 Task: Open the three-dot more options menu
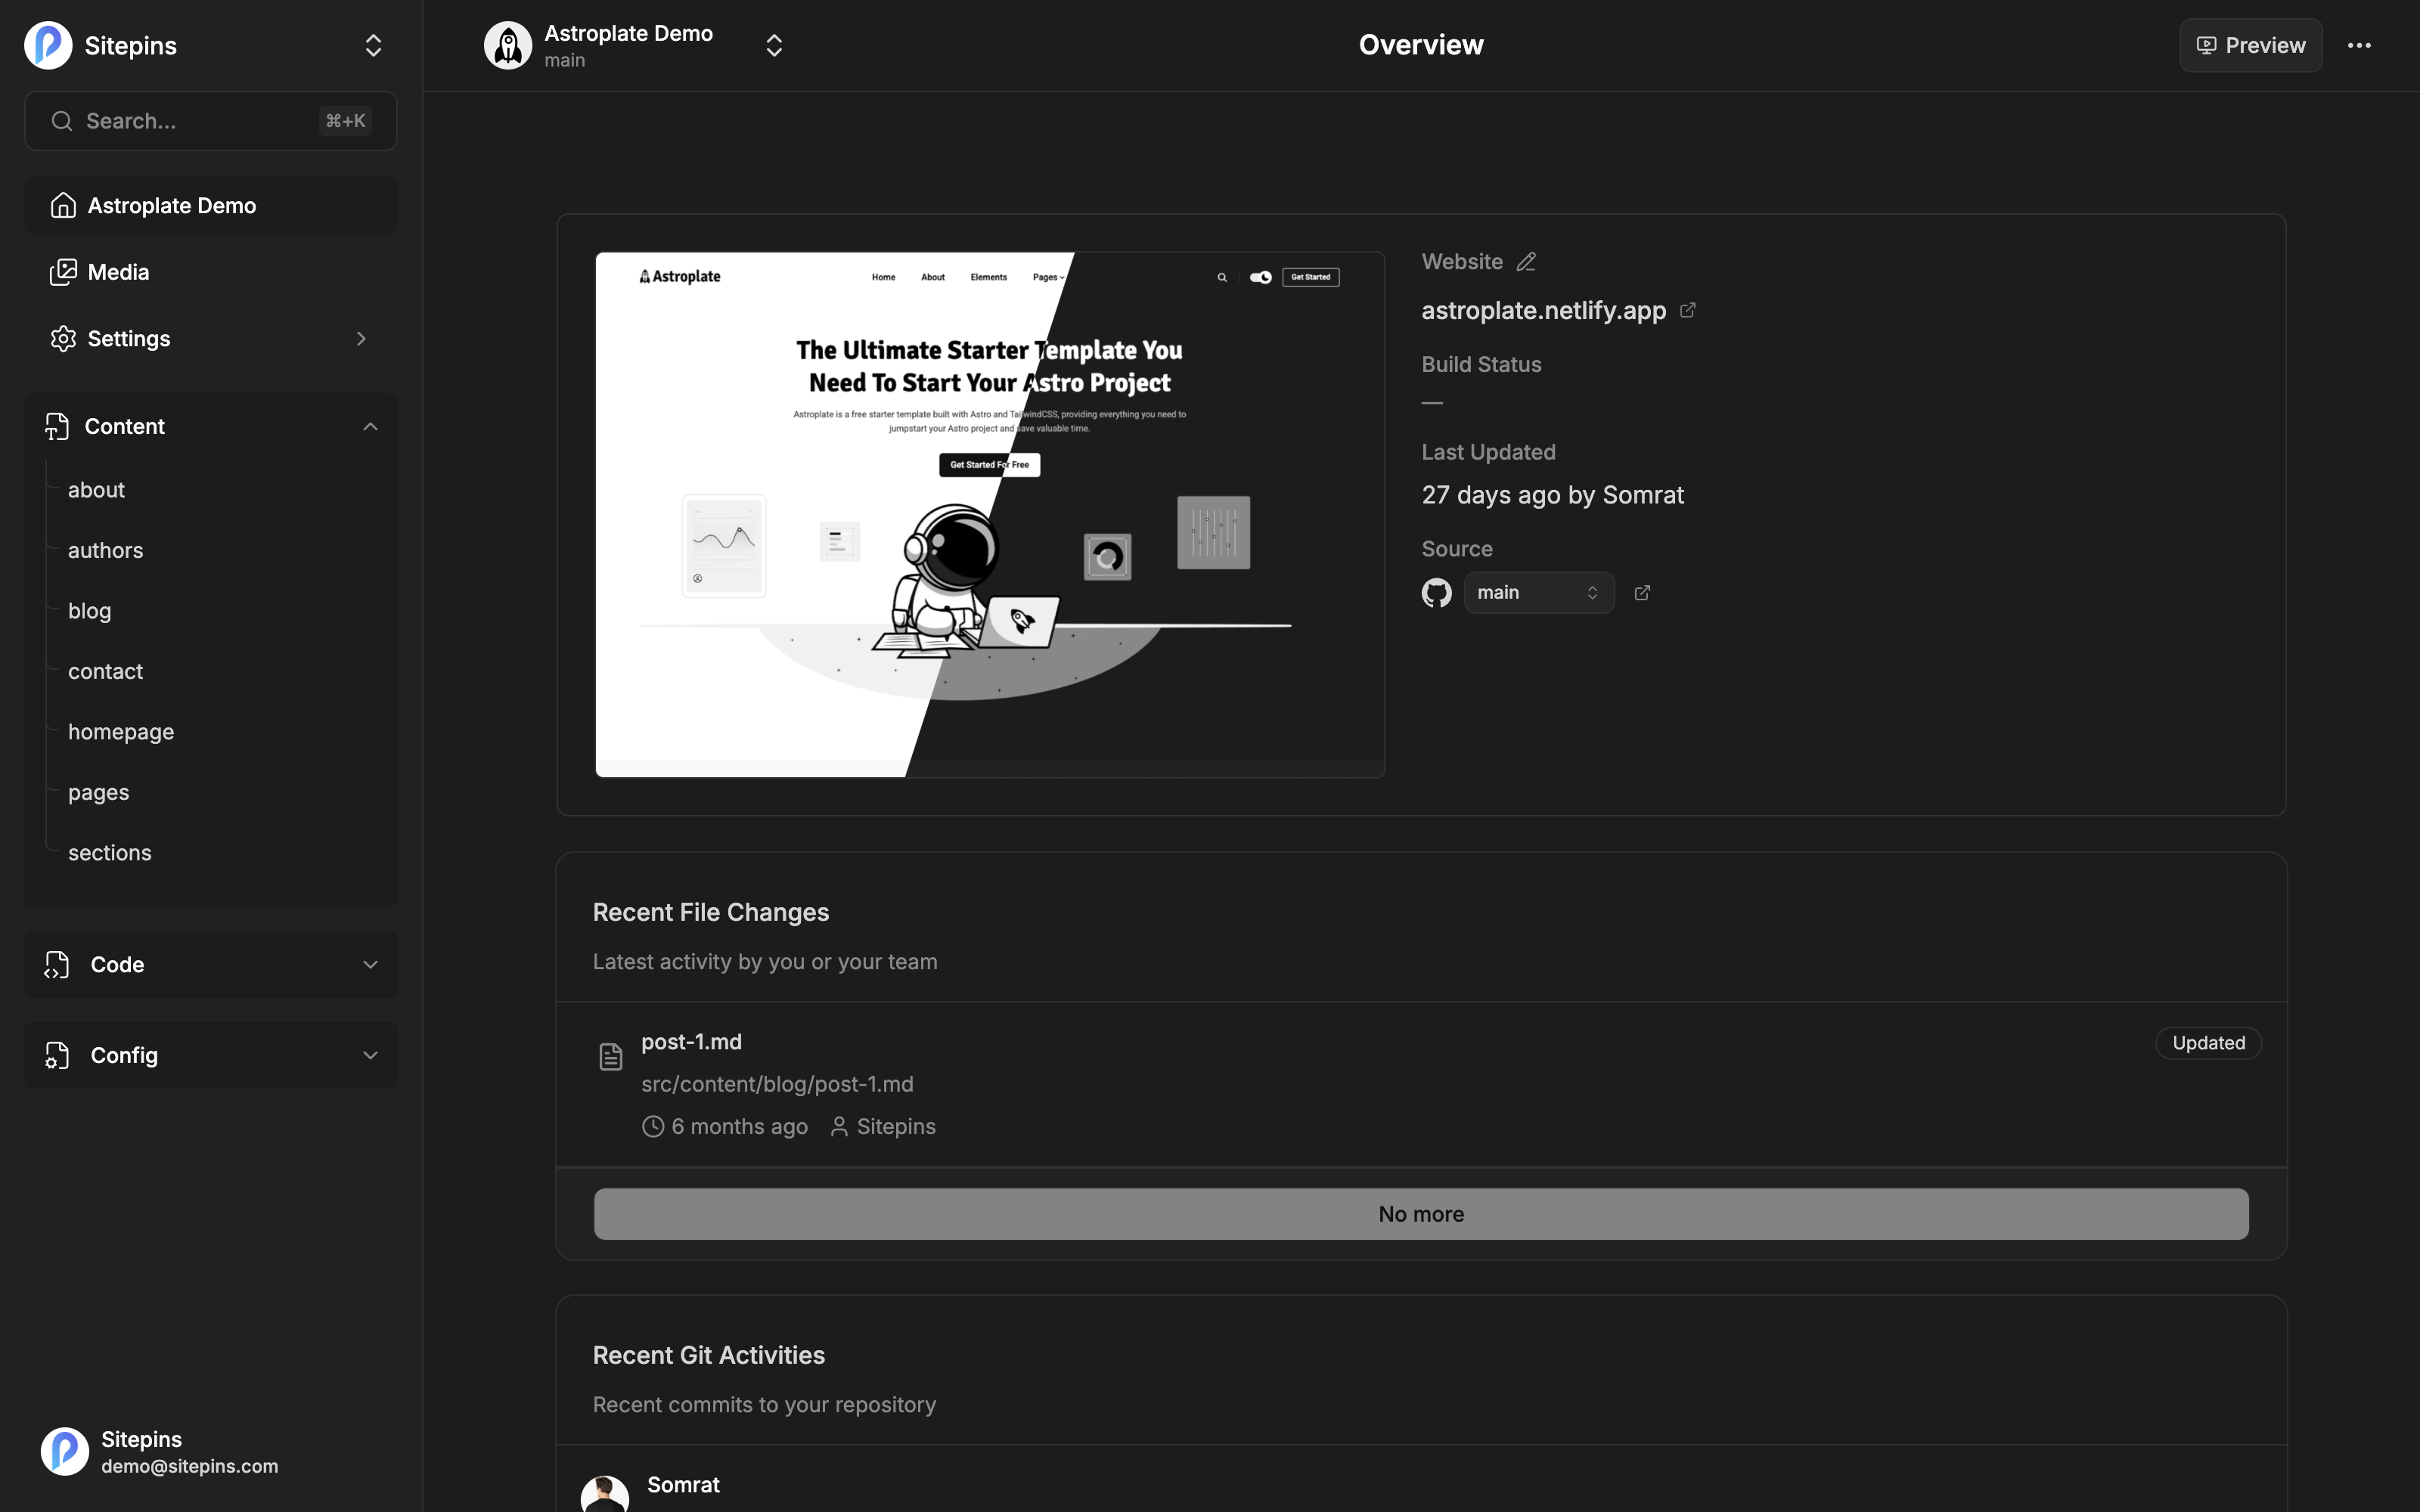coord(2359,46)
